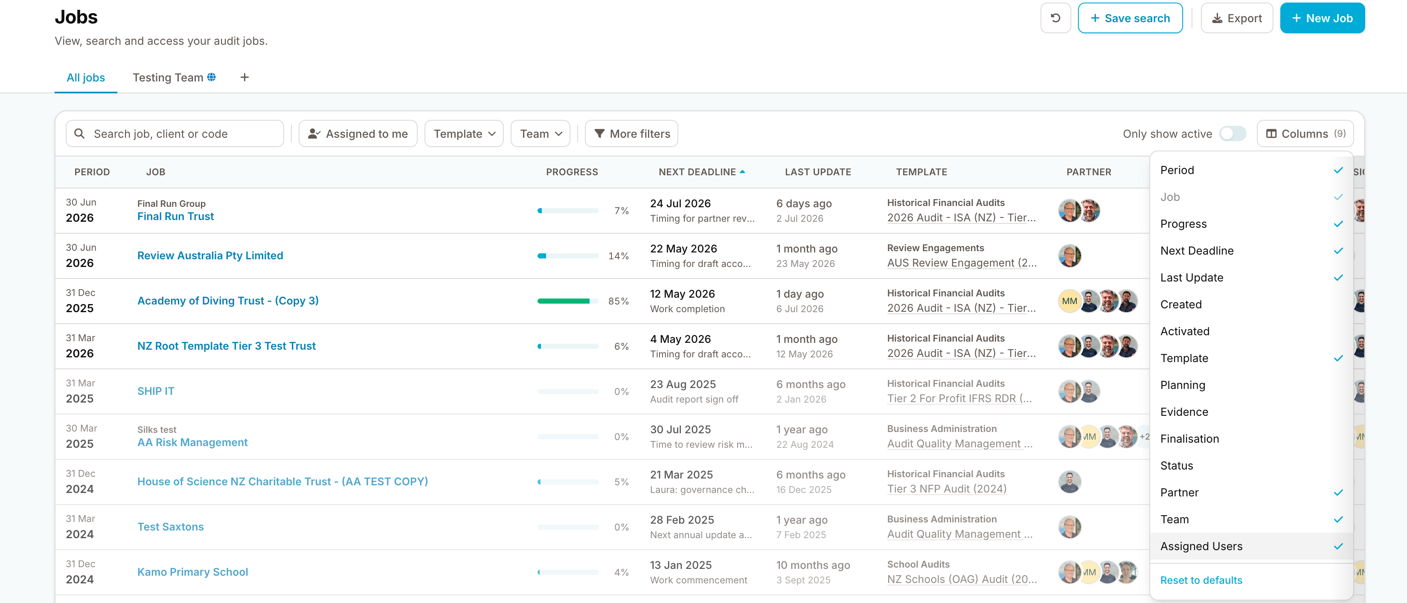The image size is (1407, 603).
Task: Open the Final Run Trust job
Action: 175,216
